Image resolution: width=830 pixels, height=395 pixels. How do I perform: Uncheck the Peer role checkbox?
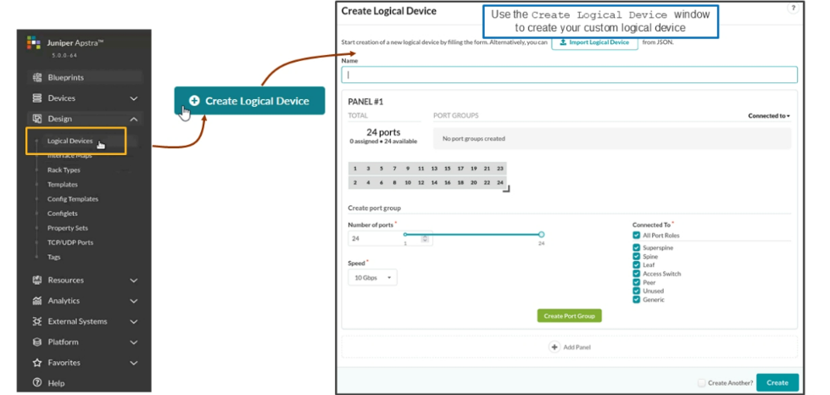[636, 282]
